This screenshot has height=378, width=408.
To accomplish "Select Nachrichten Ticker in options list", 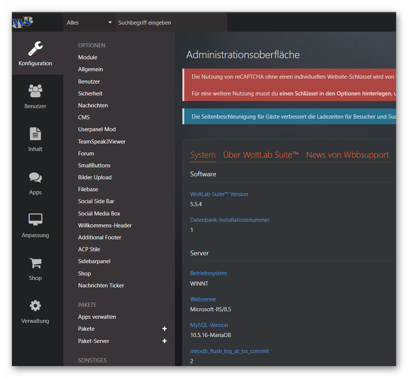I will pos(101,286).
